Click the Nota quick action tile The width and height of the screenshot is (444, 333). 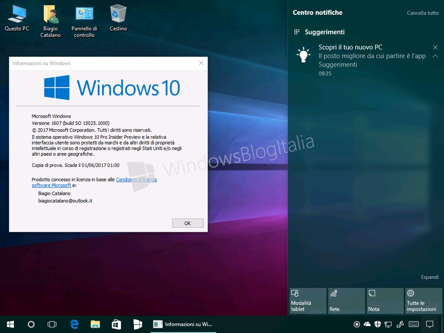385,301
